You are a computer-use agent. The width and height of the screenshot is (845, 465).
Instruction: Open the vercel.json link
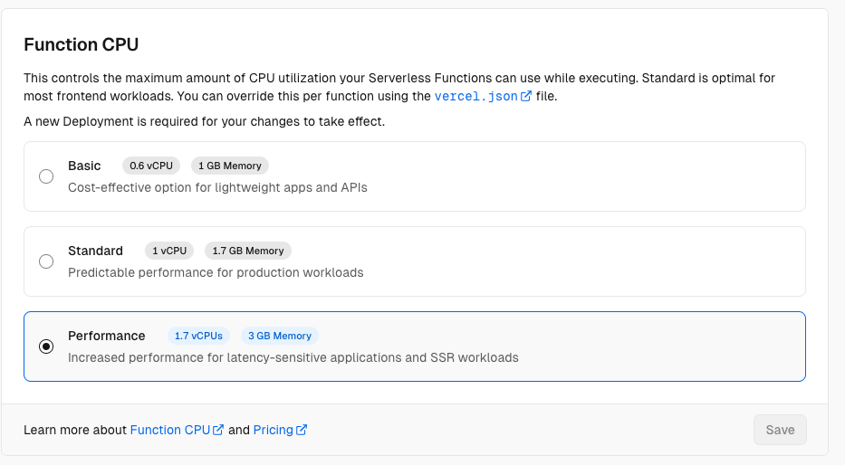pos(476,96)
